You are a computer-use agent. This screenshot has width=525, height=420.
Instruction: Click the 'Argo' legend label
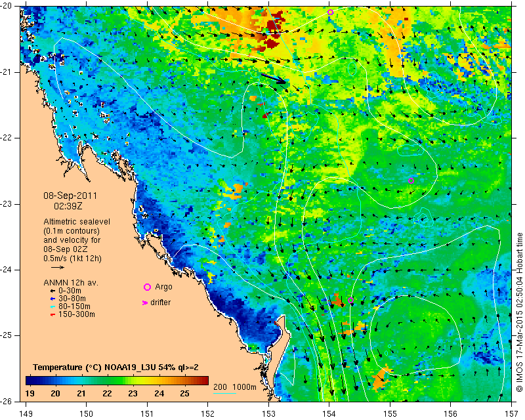pos(163,287)
